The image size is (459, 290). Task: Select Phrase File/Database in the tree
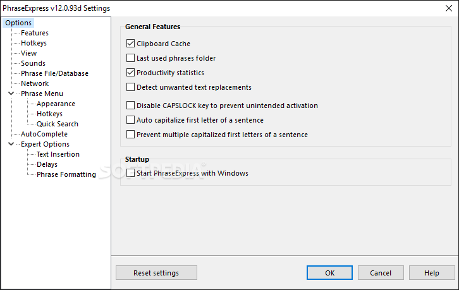point(54,73)
